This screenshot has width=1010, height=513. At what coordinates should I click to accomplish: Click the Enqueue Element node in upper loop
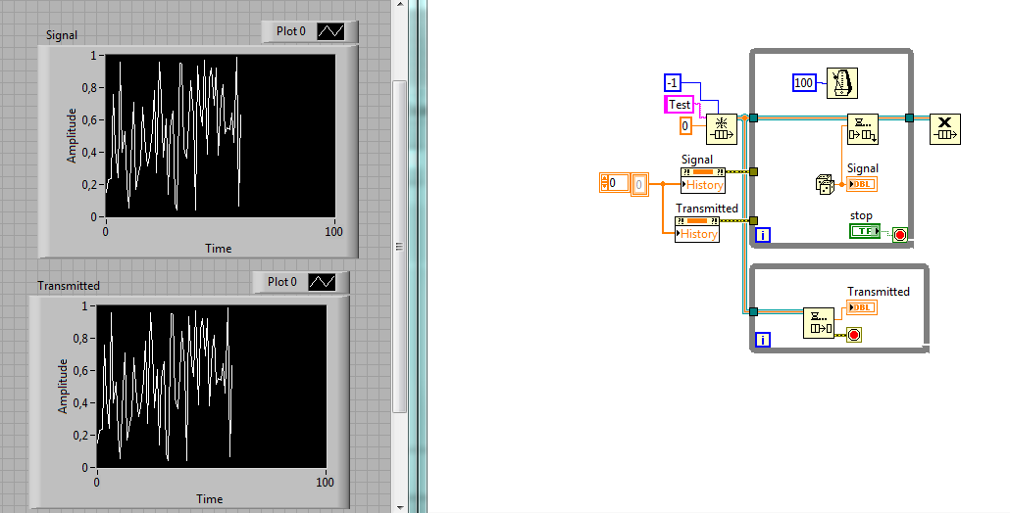tap(863, 129)
